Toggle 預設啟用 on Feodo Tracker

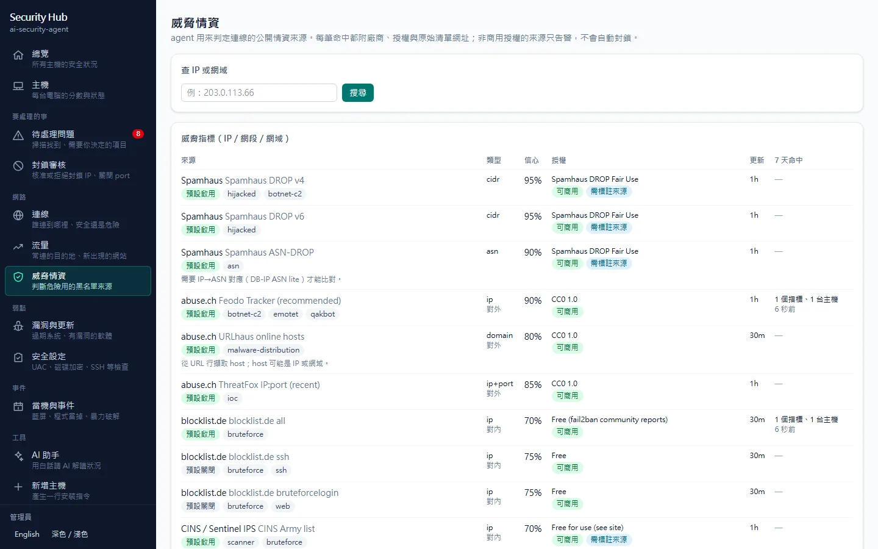pyautogui.click(x=201, y=314)
